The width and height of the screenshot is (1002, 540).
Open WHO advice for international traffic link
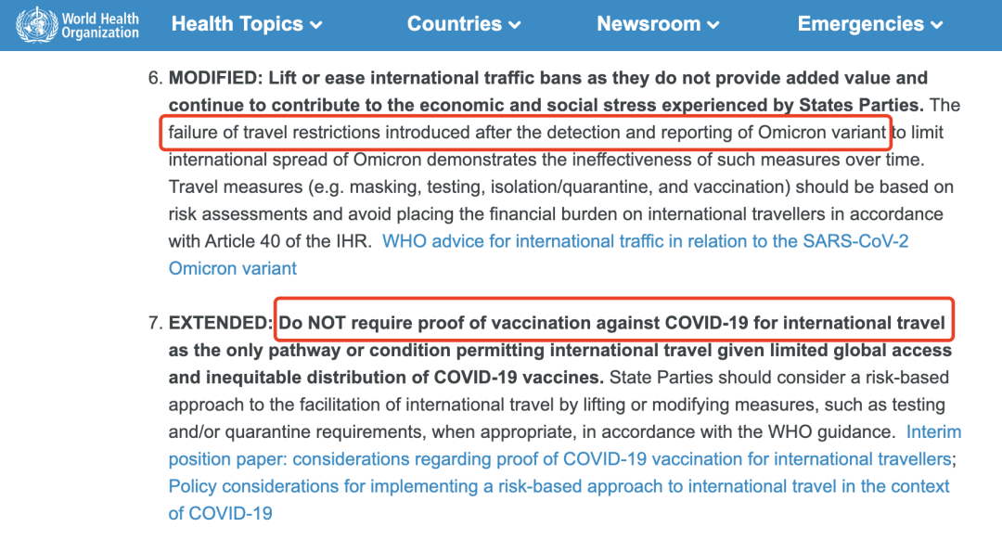[646, 241]
